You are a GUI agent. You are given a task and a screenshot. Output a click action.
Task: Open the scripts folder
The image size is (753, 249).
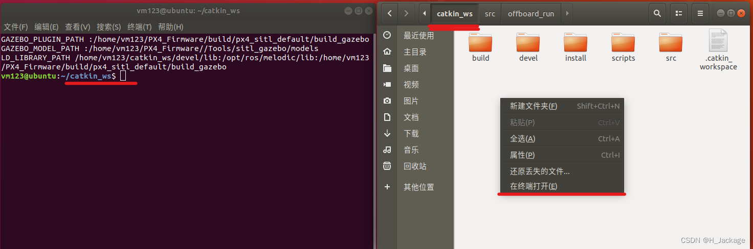(623, 47)
